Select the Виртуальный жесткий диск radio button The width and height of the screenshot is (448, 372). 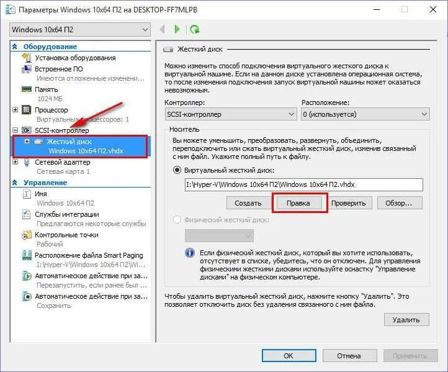point(177,170)
